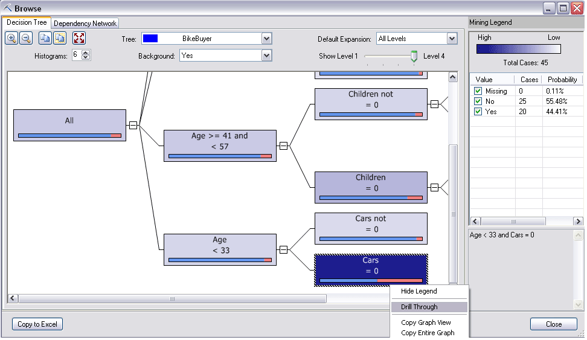Image resolution: width=587 pixels, height=340 pixels.
Task: Click the 0.11% probability cell
Action: [555, 91]
